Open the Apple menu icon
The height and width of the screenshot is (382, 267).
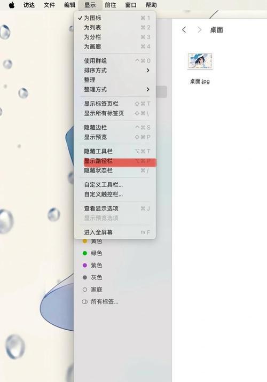(12, 5)
